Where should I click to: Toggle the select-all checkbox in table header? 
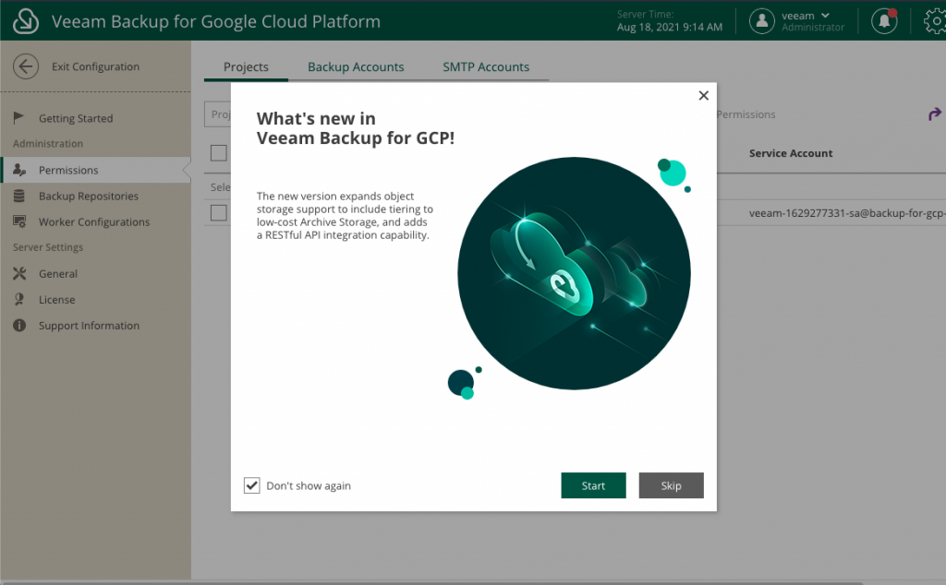pos(218,153)
